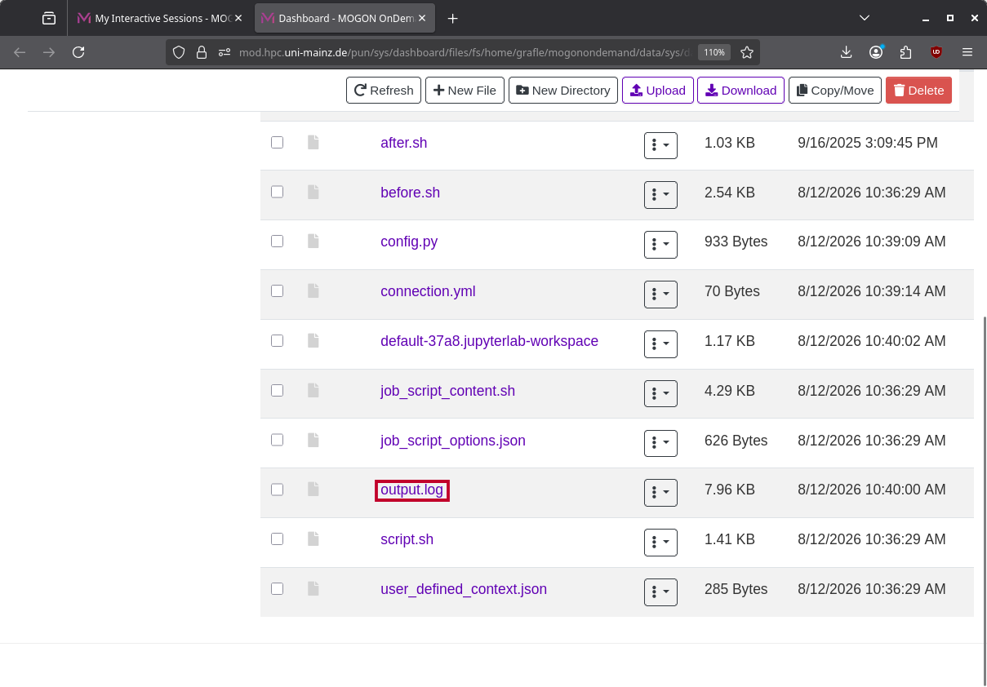Image resolution: width=987 pixels, height=687 pixels.
Task: Expand script.sh actions menu
Action: click(x=660, y=543)
